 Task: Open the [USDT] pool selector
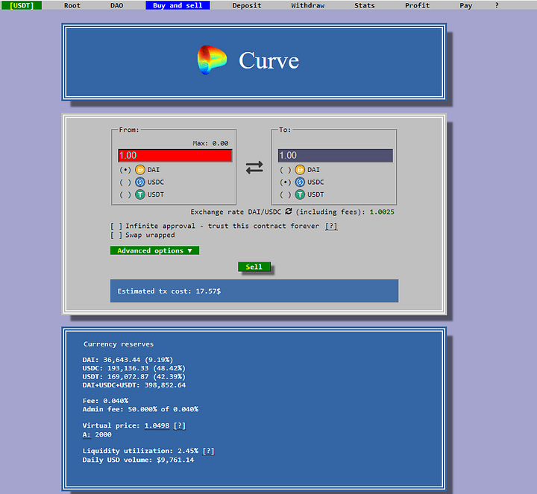coord(22,5)
